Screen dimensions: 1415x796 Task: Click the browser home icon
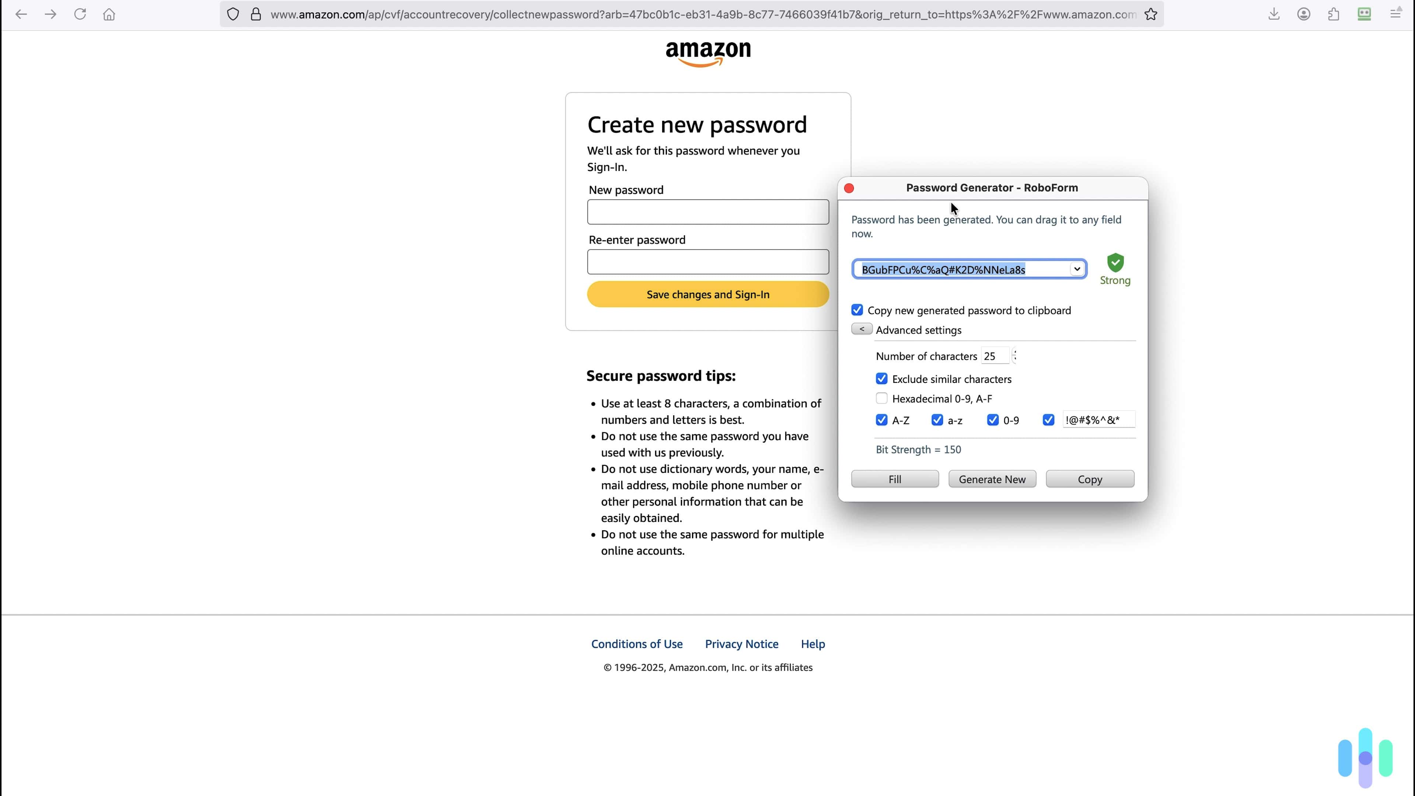pos(109,14)
